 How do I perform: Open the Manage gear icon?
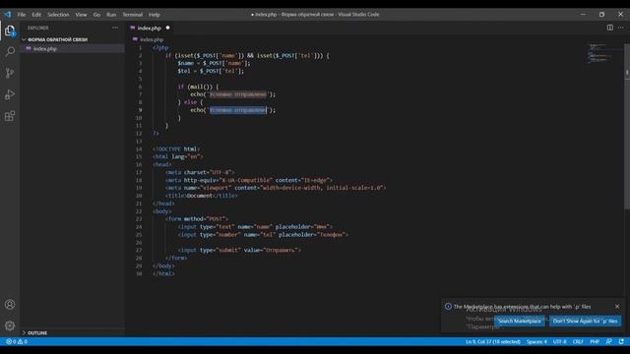(10, 325)
